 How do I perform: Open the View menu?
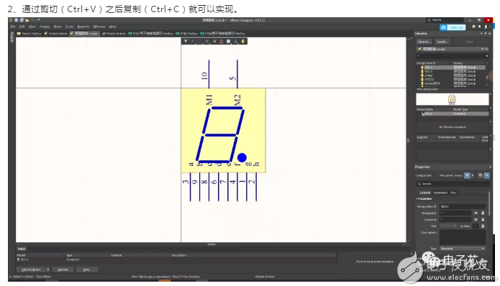[32, 27]
